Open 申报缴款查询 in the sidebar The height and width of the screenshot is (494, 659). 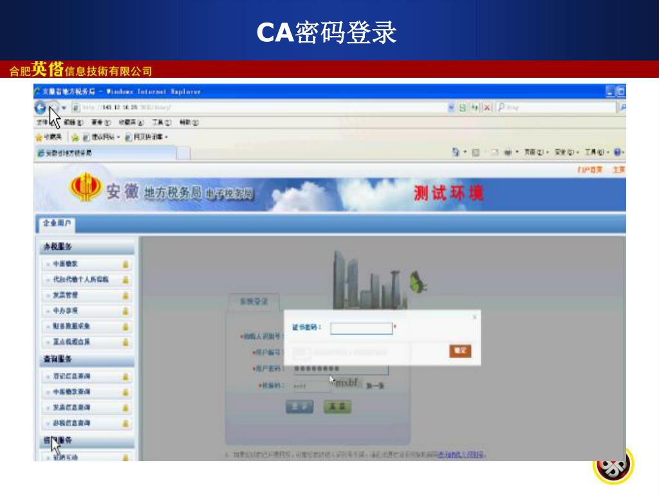click(x=71, y=392)
